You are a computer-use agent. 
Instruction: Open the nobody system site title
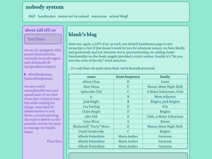(x=44, y=7)
